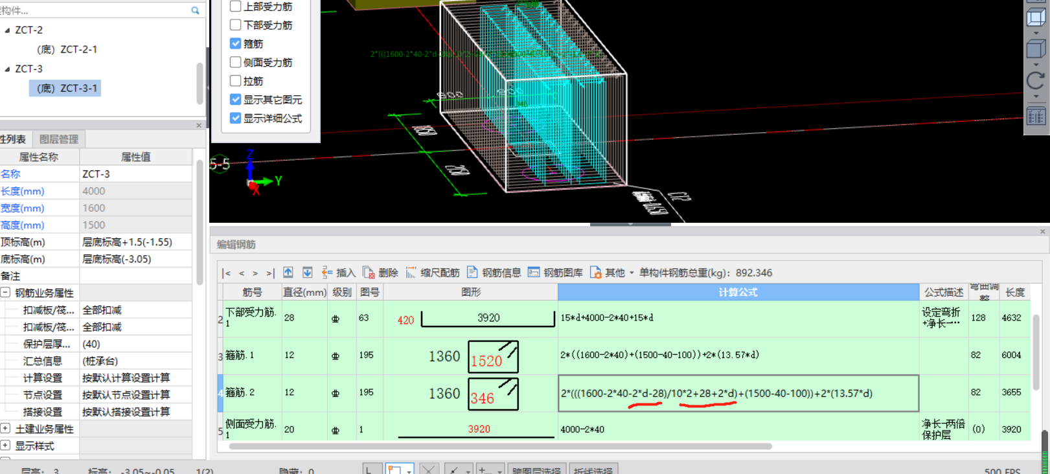The height and width of the screenshot is (474, 1050).
Task: Click 折线选择 button
Action: [593, 470]
